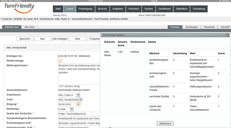This screenshot has height=128, width=231.
Task: Click the kontobezogene Auff. row label
Action: click(x=158, y=75)
